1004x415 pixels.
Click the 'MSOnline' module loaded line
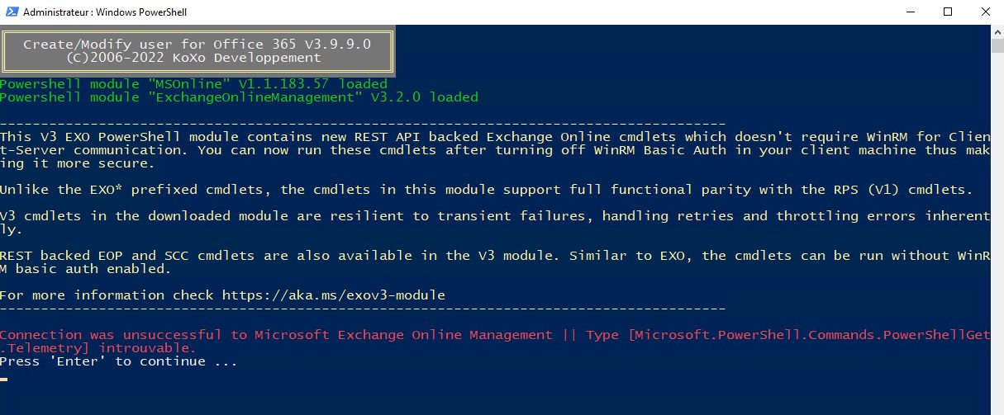pyautogui.click(x=193, y=84)
